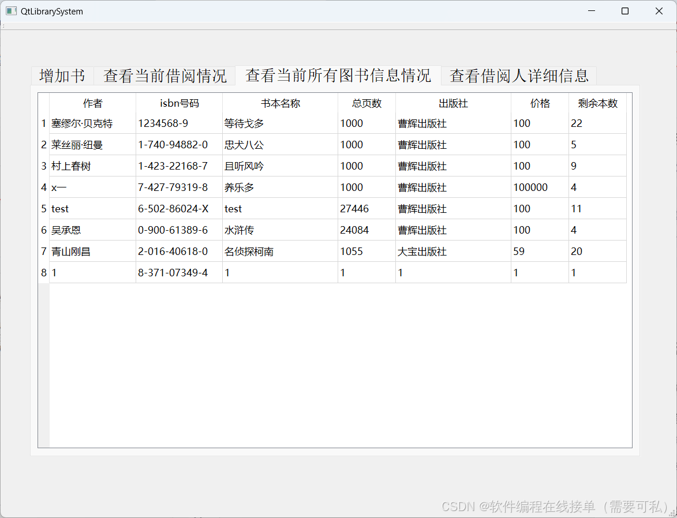Select row header number 6
Screen dimensions: 677x518
(x=44, y=230)
